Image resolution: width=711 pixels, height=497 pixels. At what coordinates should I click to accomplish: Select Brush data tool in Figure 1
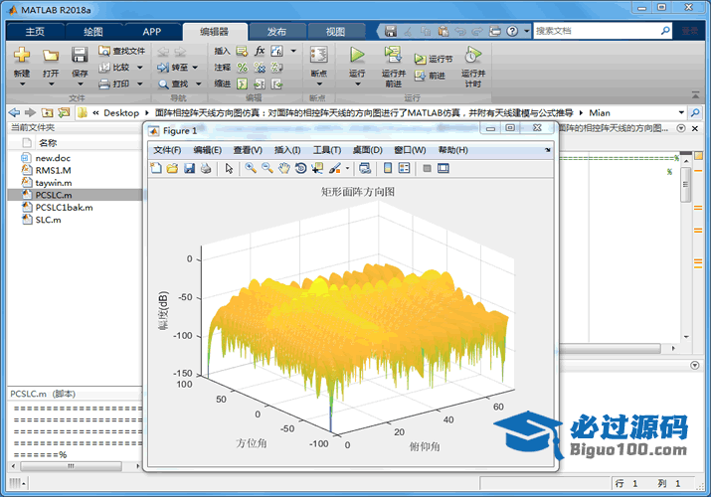point(335,169)
